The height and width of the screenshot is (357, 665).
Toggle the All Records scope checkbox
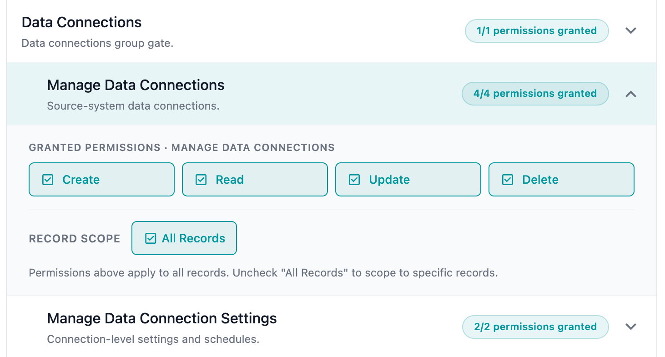pyautogui.click(x=184, y=238)
